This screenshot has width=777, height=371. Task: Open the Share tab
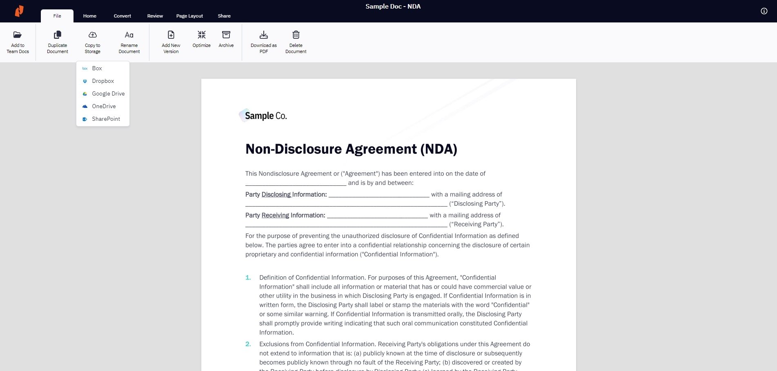[x=224, y=16]
